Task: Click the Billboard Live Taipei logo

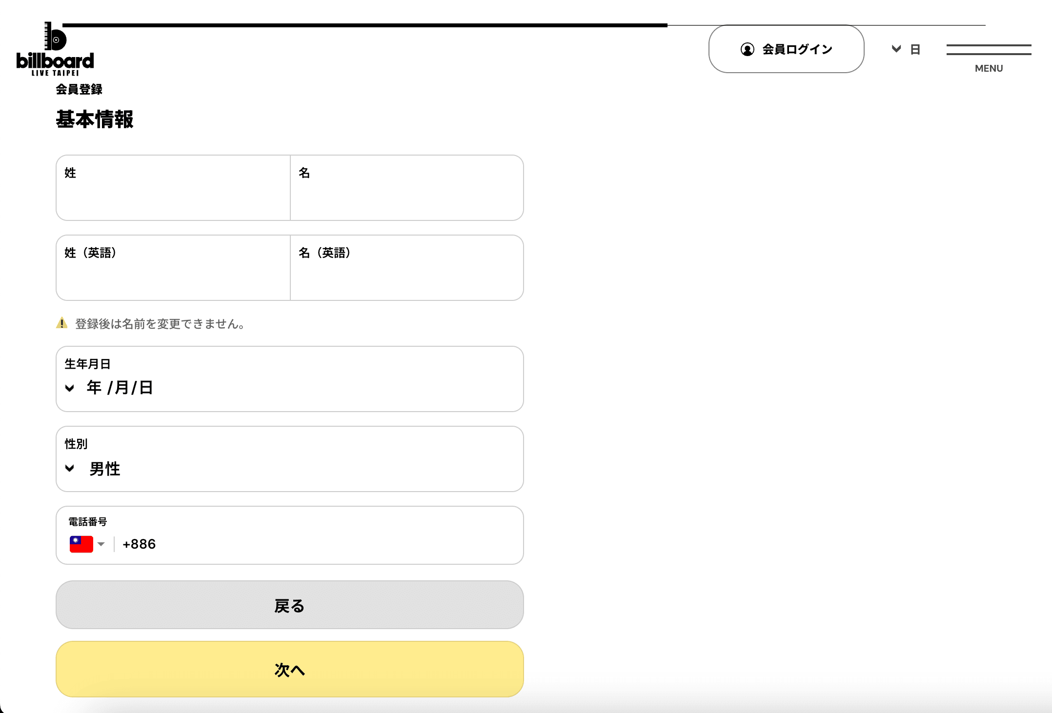Action: click(55, 49)
